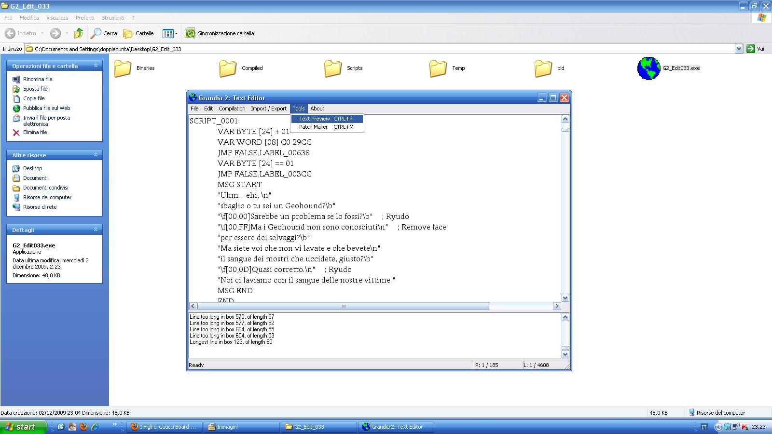
Task: Open the address bar dropdown arrow
Action: [739, 49]
